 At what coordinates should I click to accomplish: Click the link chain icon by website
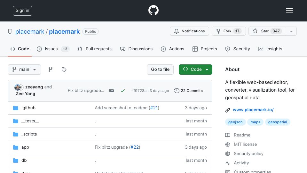(x=227, y=110)
